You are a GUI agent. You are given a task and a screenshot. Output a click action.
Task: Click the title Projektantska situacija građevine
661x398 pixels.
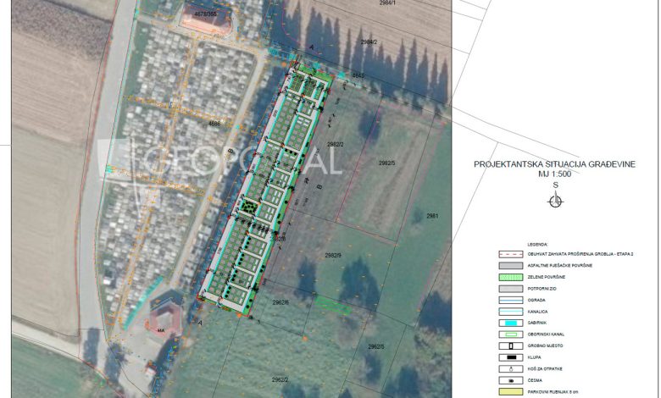pyautogui.click(x=554, y=164)
